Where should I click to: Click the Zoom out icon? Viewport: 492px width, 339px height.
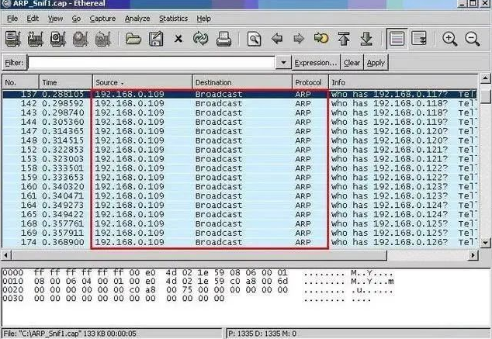click(472, 38)
